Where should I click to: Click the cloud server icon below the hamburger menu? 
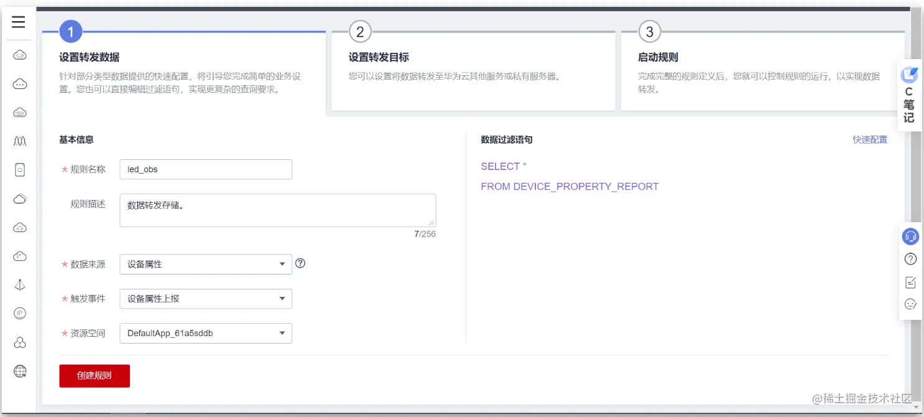(20, 55)
